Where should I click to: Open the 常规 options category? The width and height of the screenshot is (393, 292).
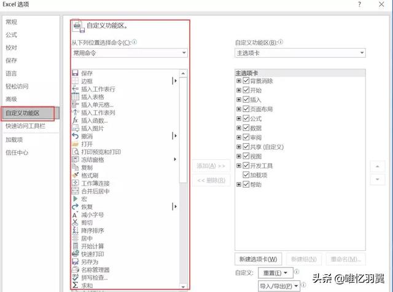pos(11,22)
